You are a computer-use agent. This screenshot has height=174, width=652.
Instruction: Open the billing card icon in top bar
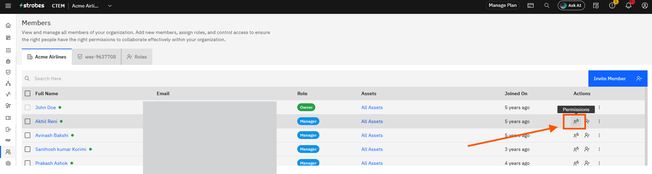point(531,5)
